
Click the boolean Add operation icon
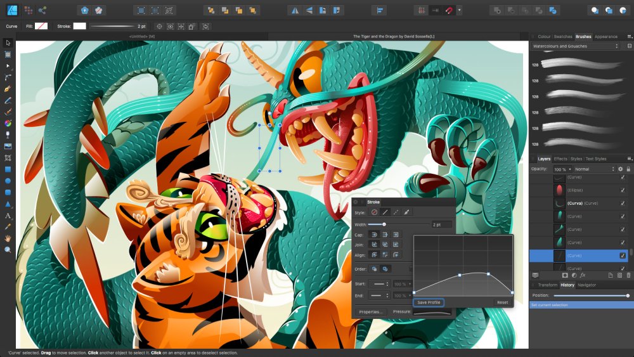point(497,11)
